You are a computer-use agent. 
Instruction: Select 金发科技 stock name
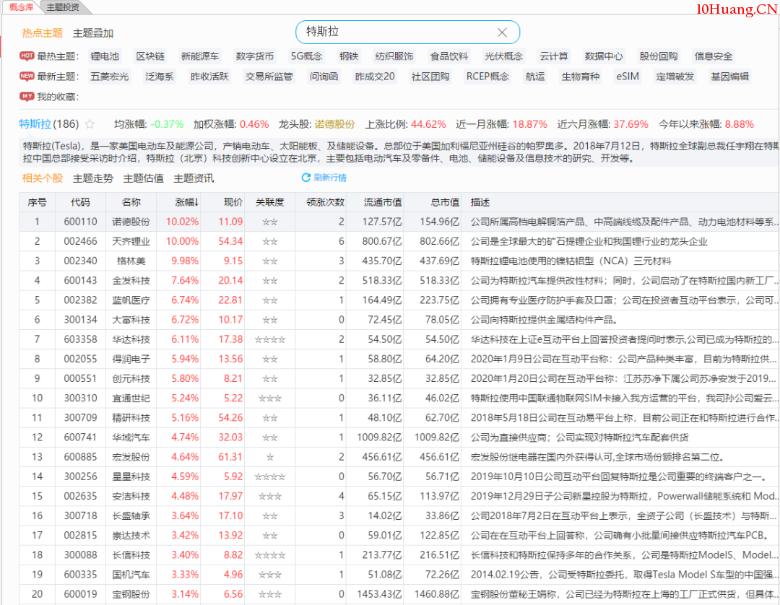(x=131, y=281)
